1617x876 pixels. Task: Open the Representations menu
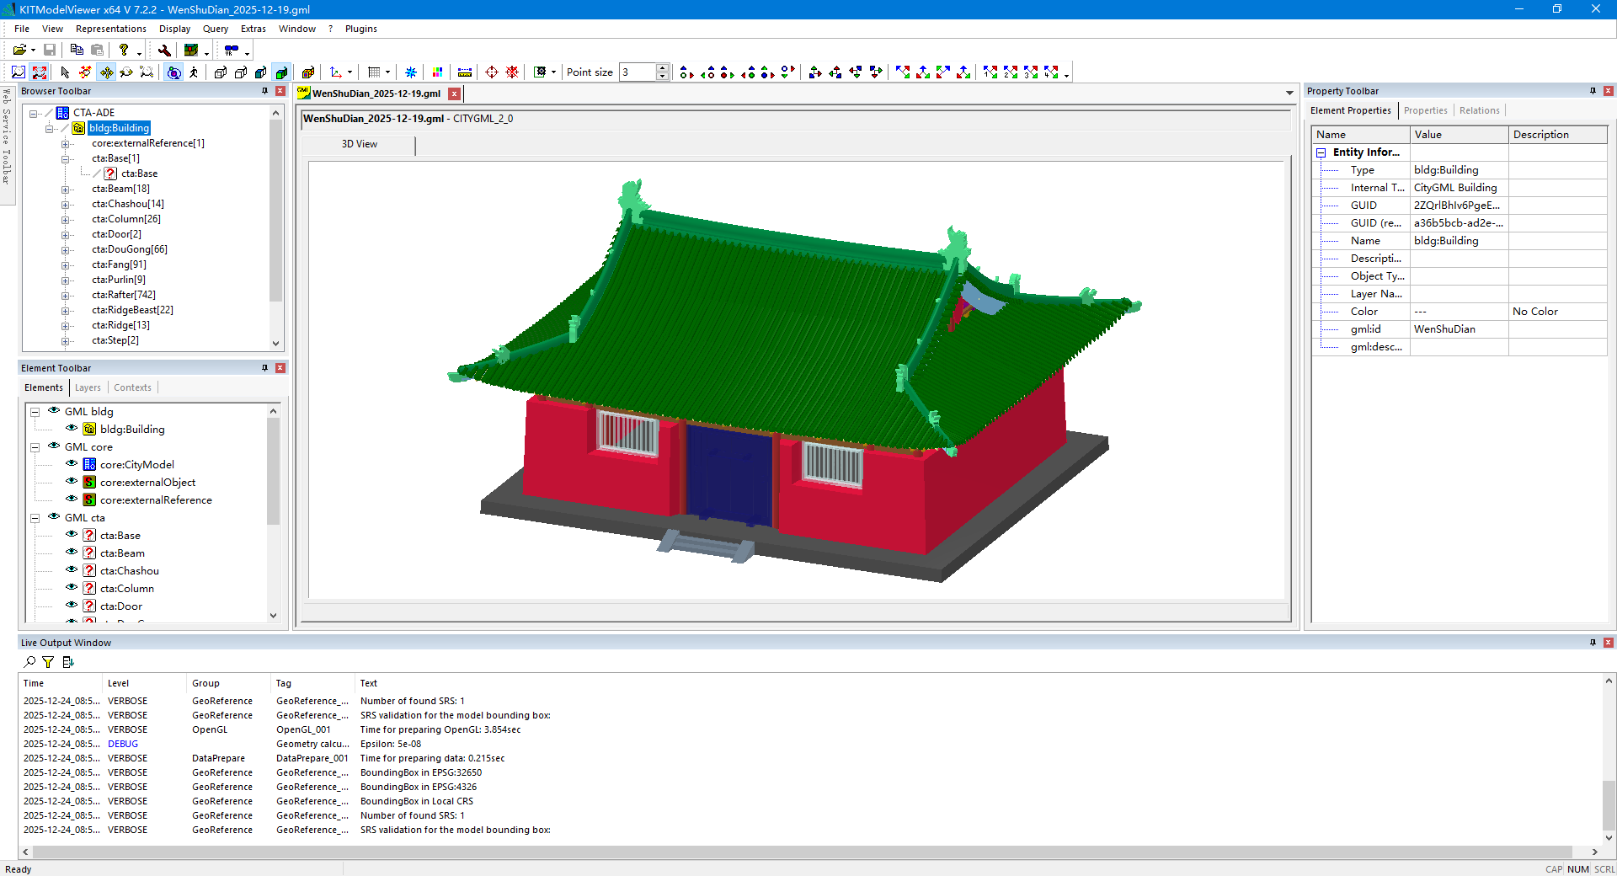[x=110, y=29]
